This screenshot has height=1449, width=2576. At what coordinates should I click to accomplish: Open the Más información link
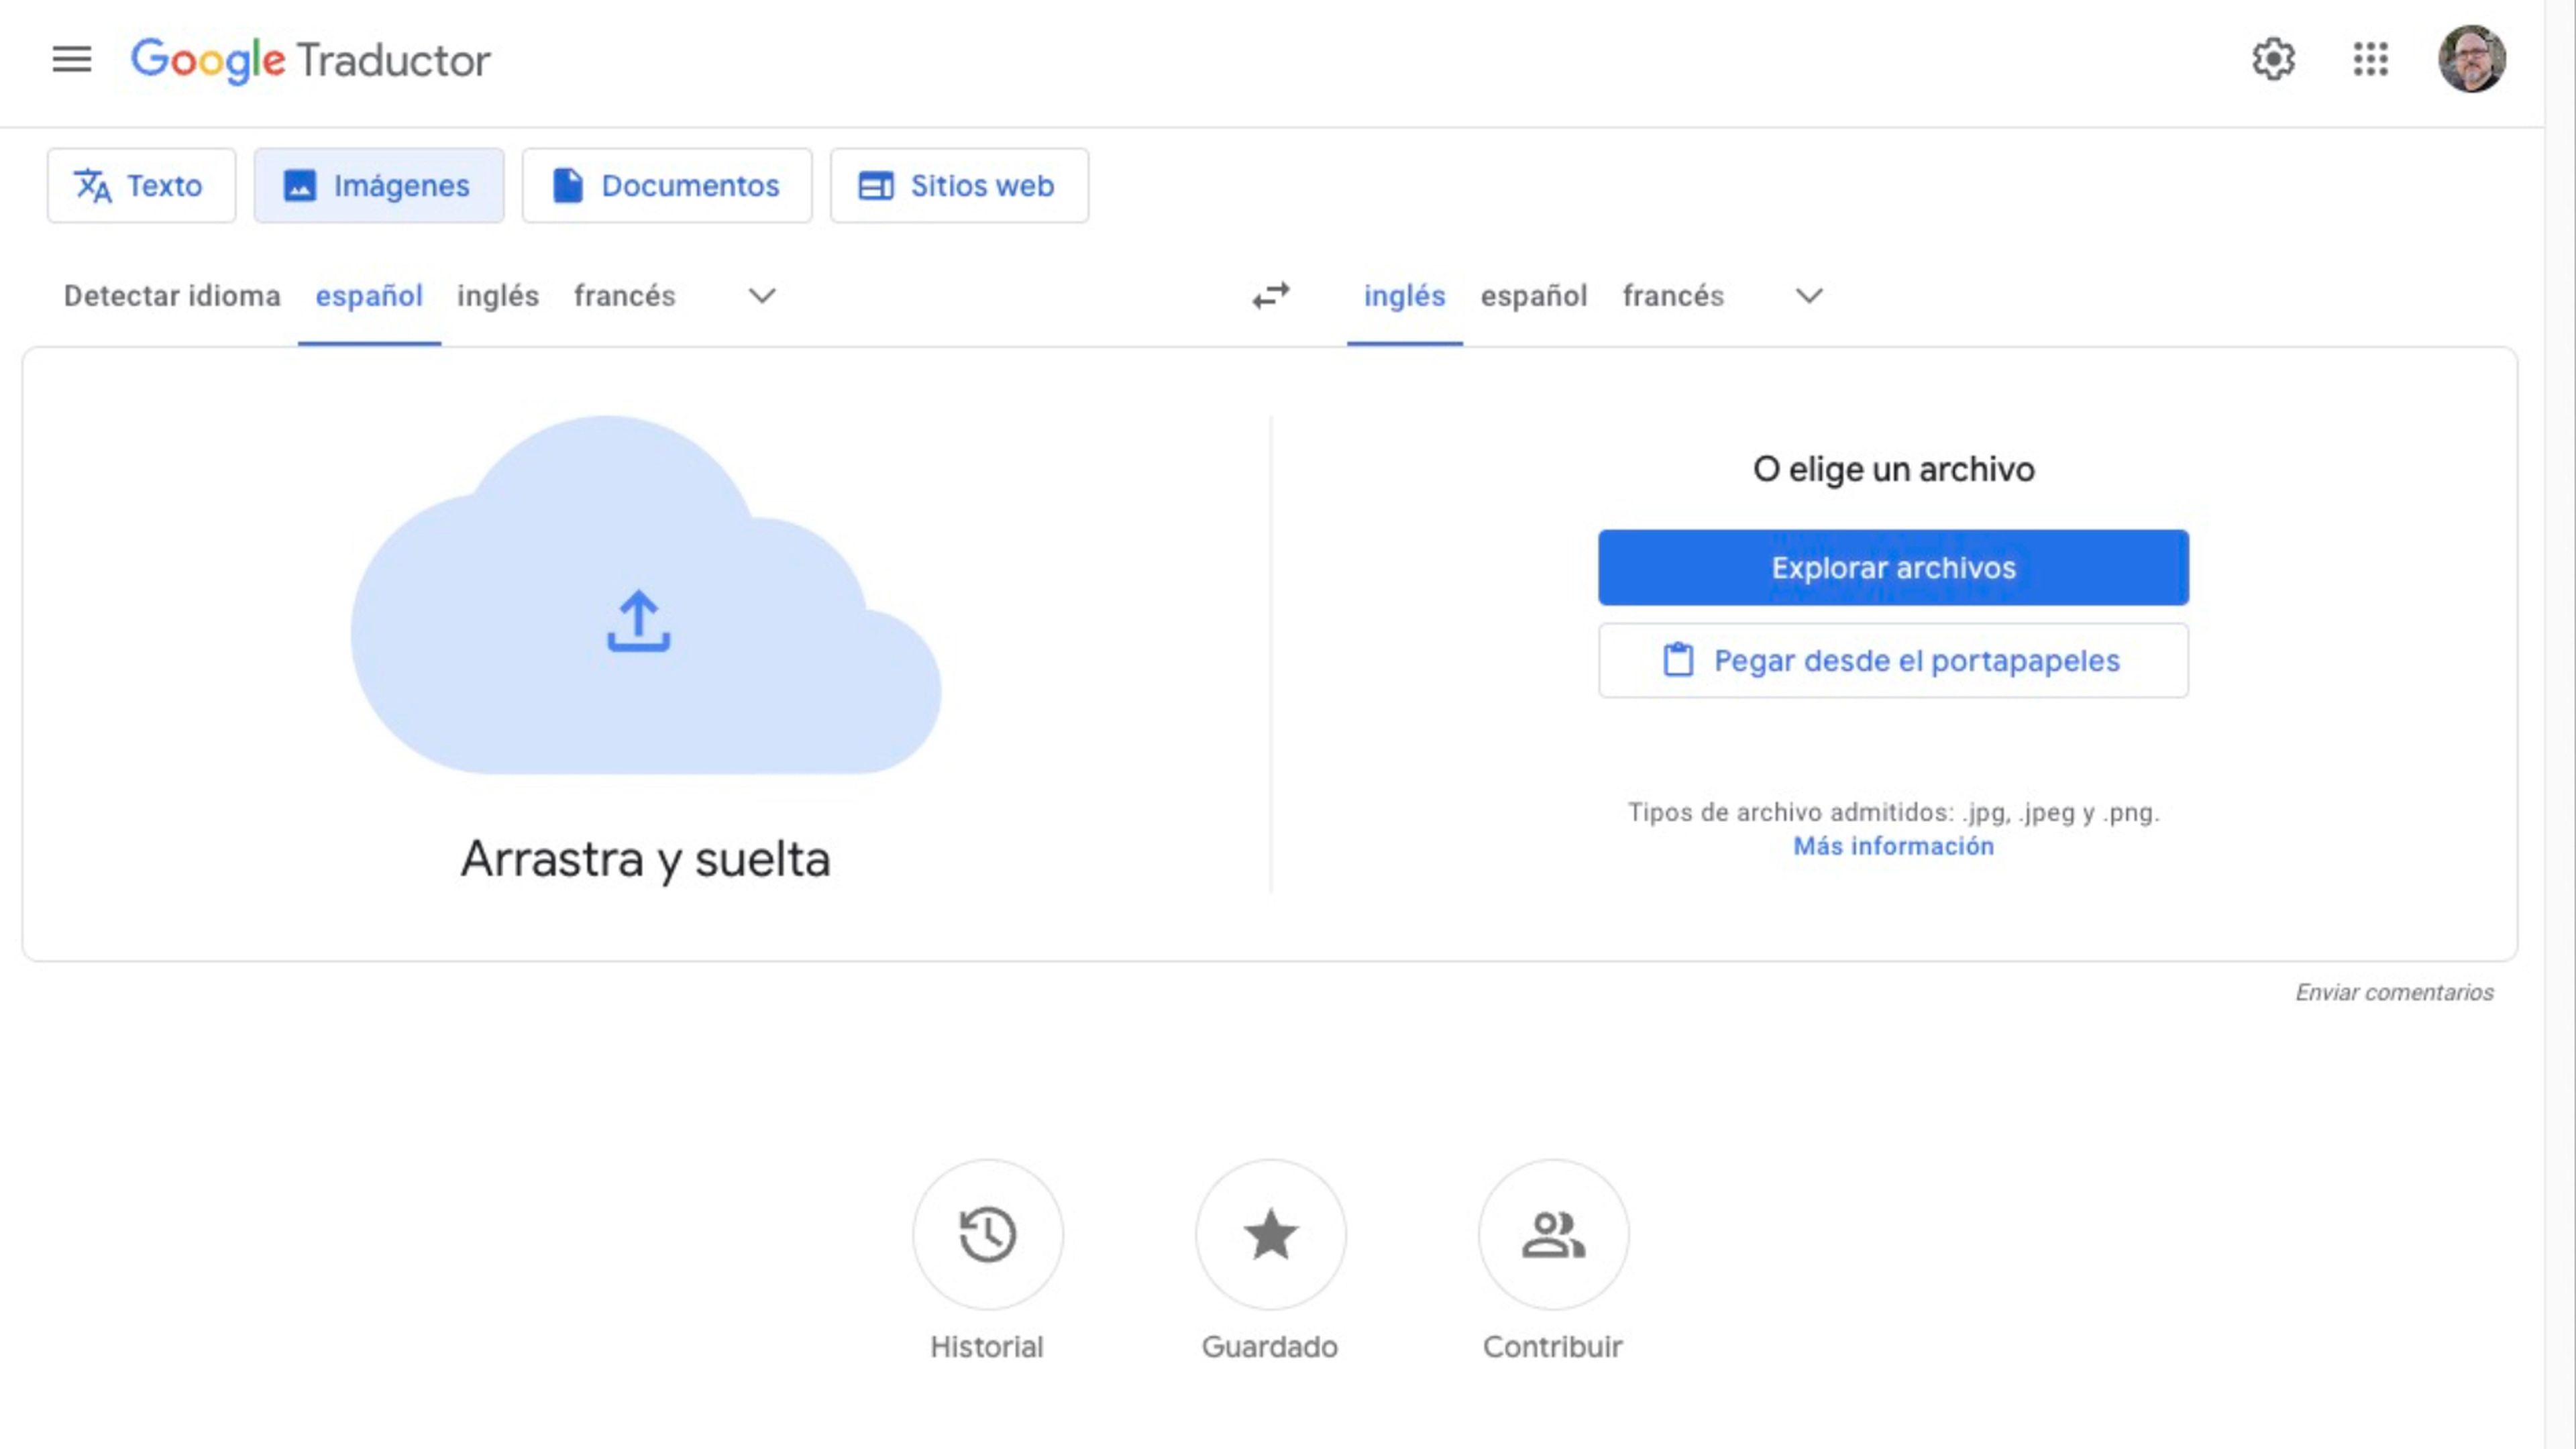(x=1893, y=847)
